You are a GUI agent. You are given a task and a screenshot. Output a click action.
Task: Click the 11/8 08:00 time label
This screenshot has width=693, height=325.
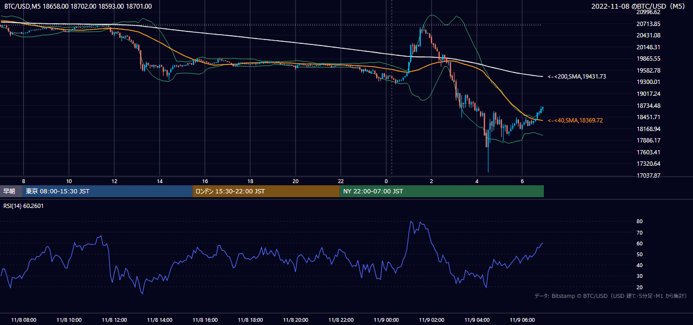pos(23,320)
